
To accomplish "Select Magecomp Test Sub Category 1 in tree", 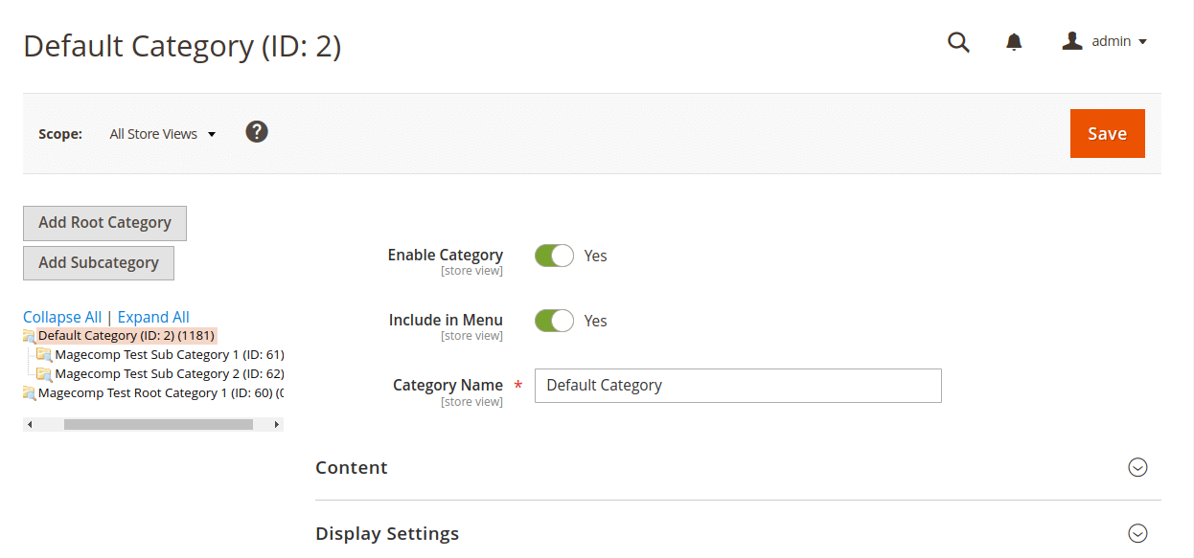I will (169, 355).
